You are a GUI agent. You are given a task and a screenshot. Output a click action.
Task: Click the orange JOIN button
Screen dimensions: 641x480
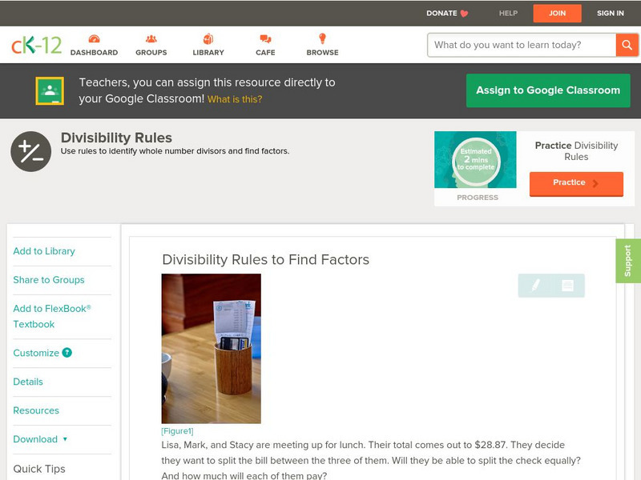tap(557, 14)
